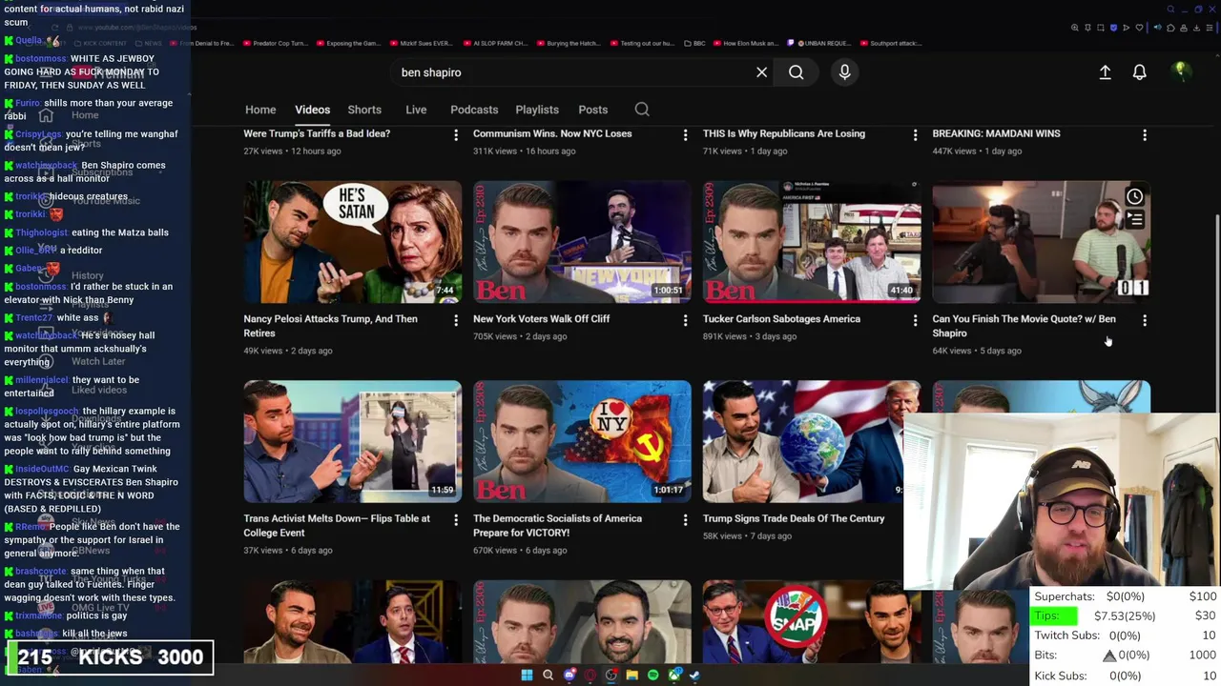Switch to the Shorts tab
1221x686 pixels.
click(x=364, y=110)
